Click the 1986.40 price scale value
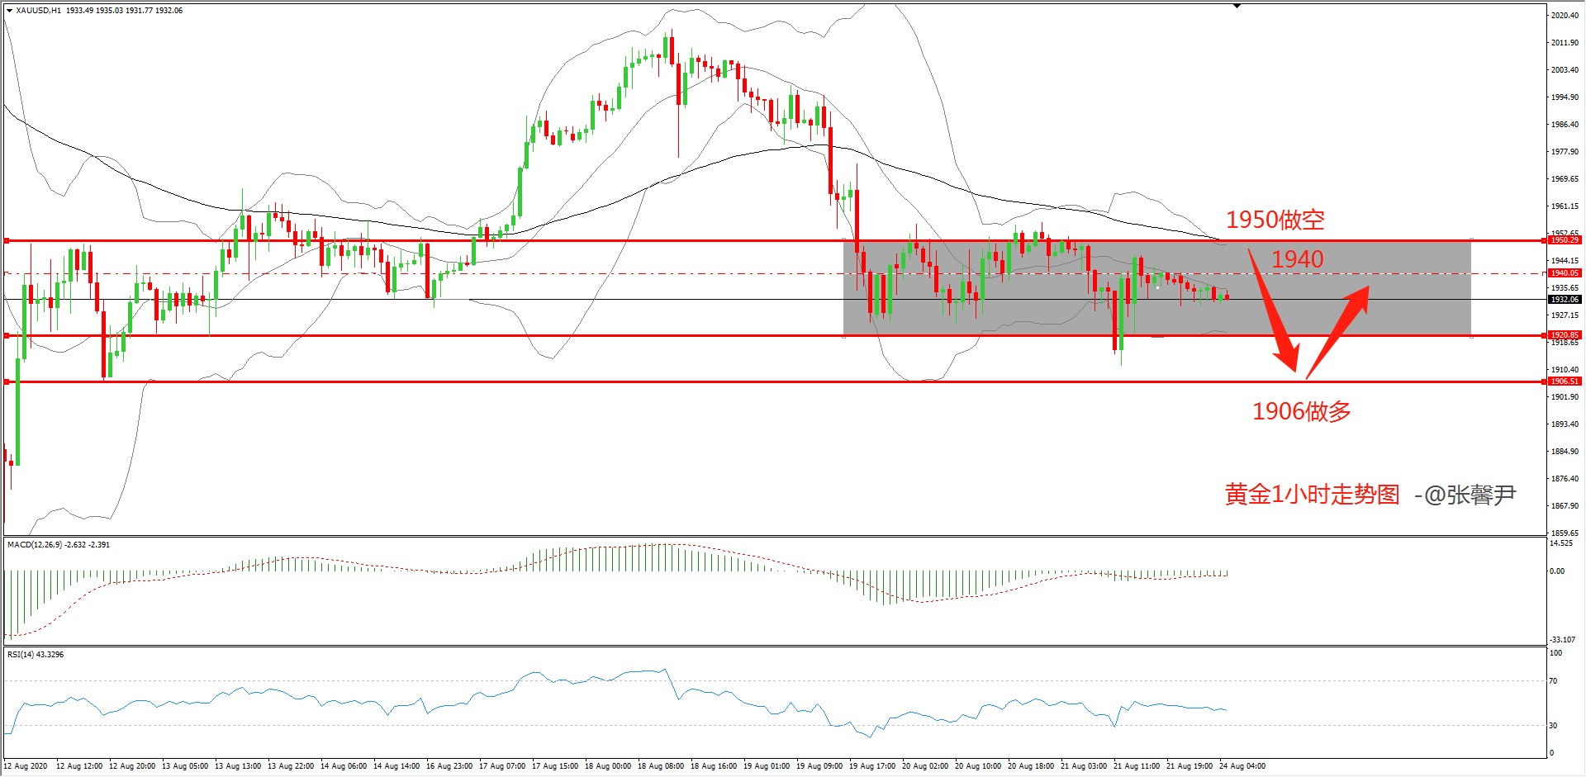This screenshot has height=777, width=1586. click(x=1565, y=125)
